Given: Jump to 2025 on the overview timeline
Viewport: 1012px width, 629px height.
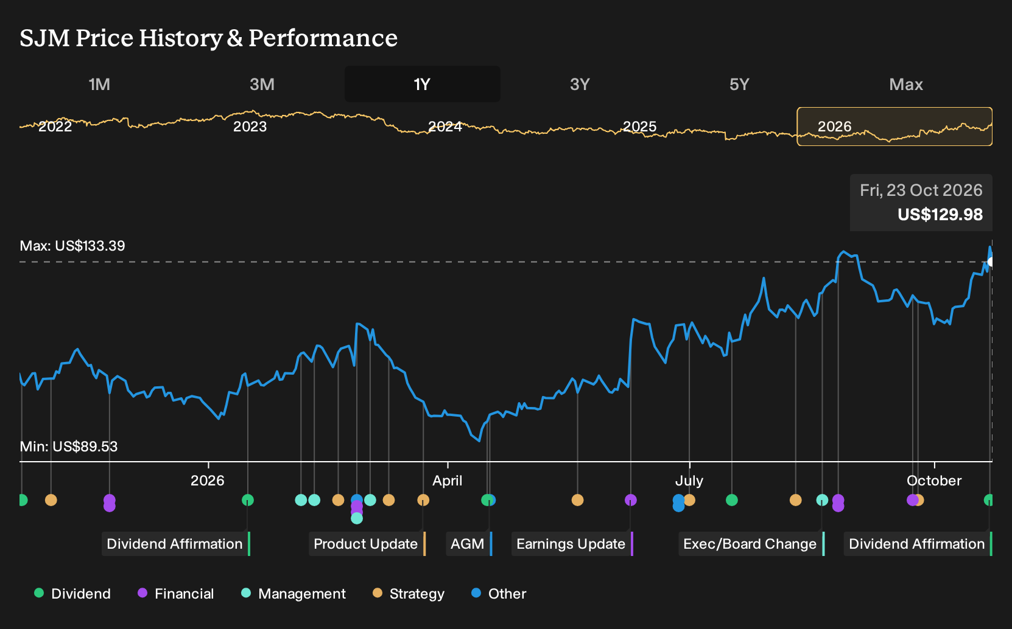Looking at the screenshot, I should (x=640, y=127).
